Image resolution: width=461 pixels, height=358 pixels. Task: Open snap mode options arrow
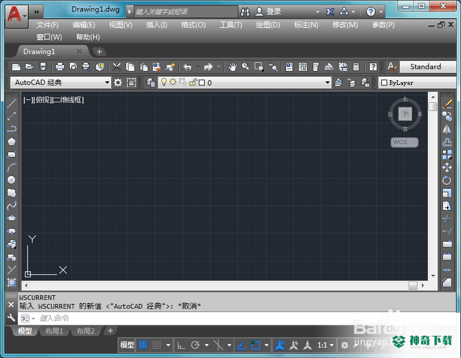(168, 345)
